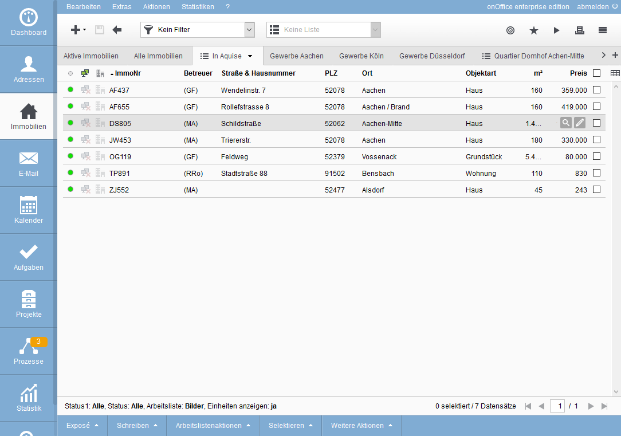Click the pencil edit icon in DS805 row
This screenshot has height=436, width=621.
(580, 123)
